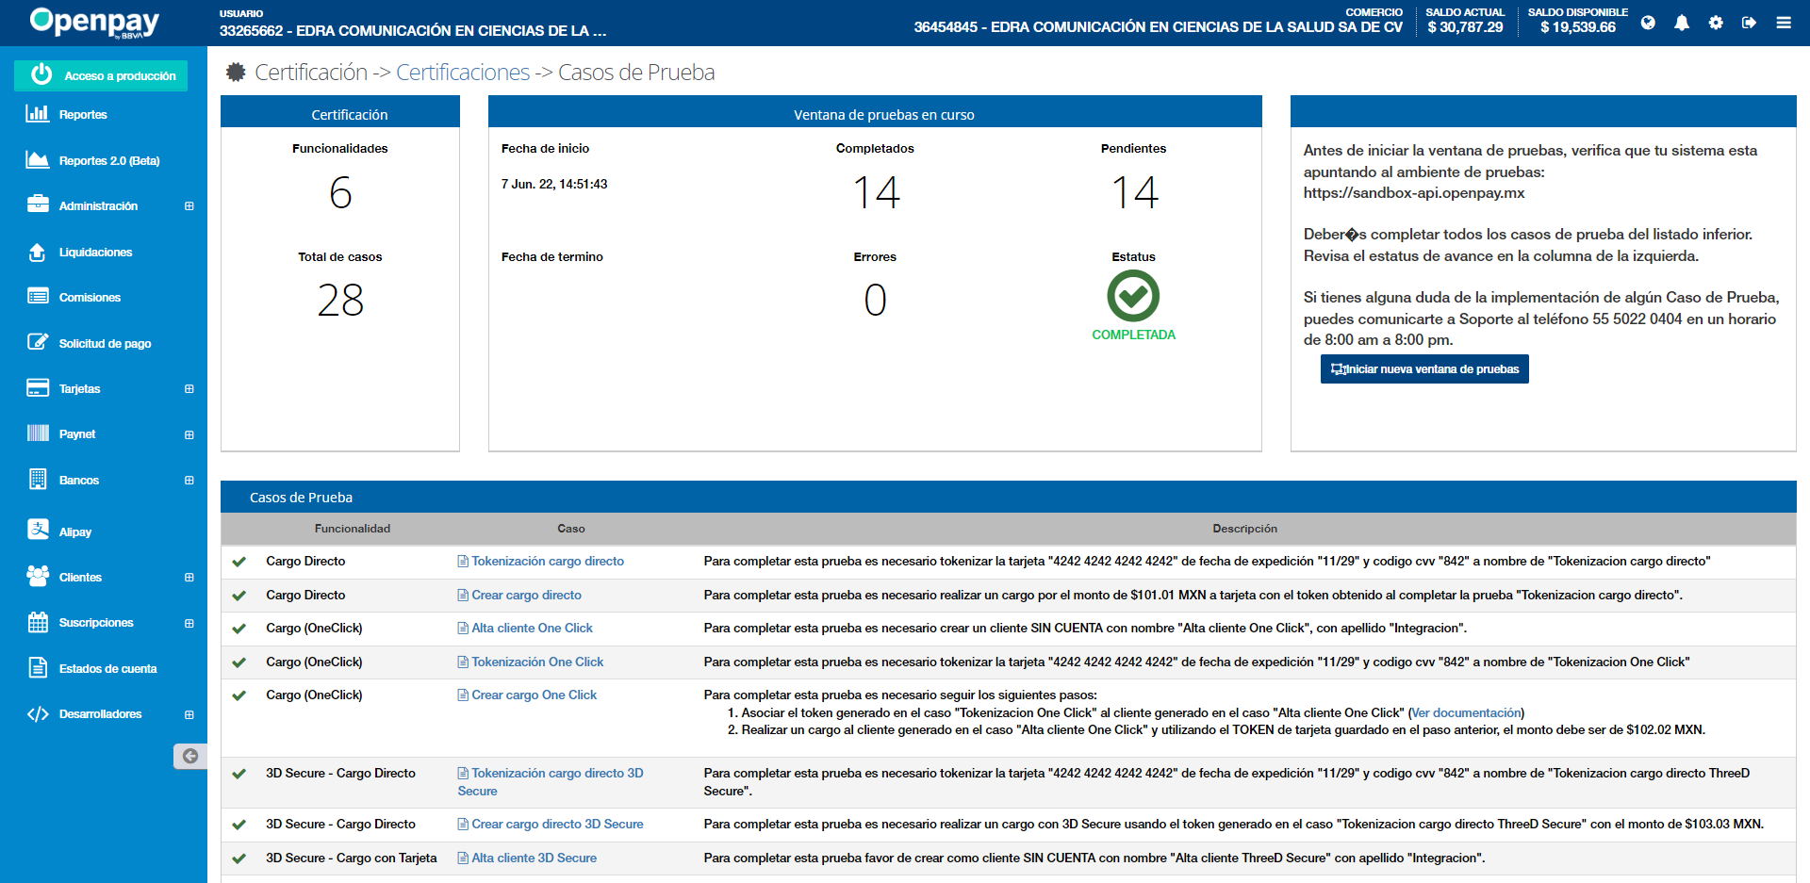1810x883 pixels.
Task: Open the Certificaciones breadcrumb link
Action: point(462,73)
